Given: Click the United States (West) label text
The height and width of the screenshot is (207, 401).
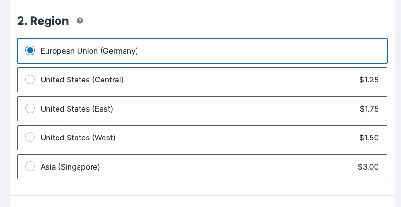Looking at the screenshot, I should [78, 138].
